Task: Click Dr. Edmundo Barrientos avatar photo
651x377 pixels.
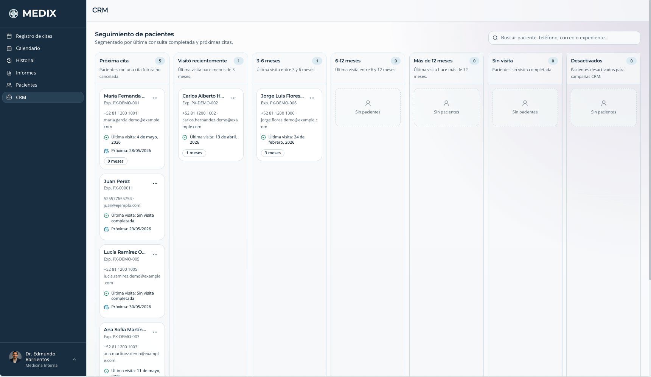Action: (x=15, y=357)
